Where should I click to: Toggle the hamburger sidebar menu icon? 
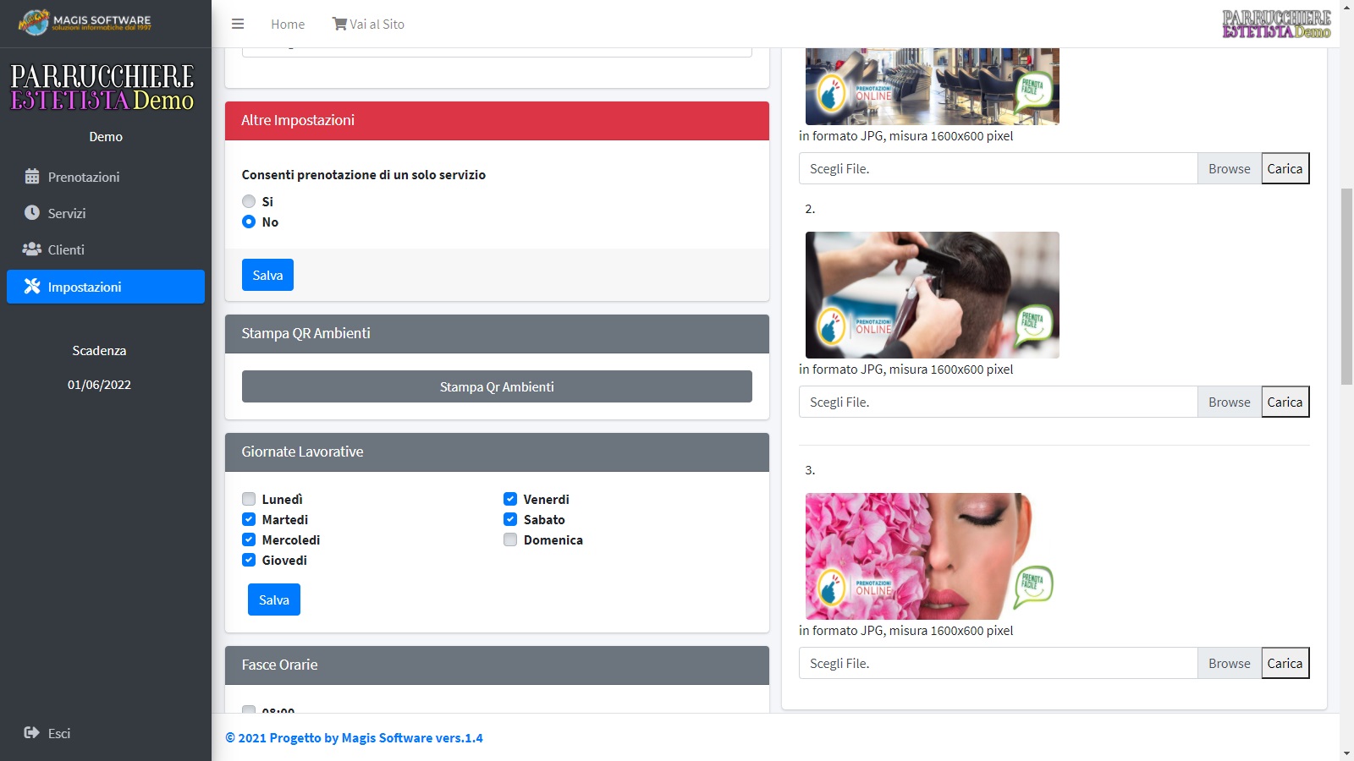pos(238,24)
